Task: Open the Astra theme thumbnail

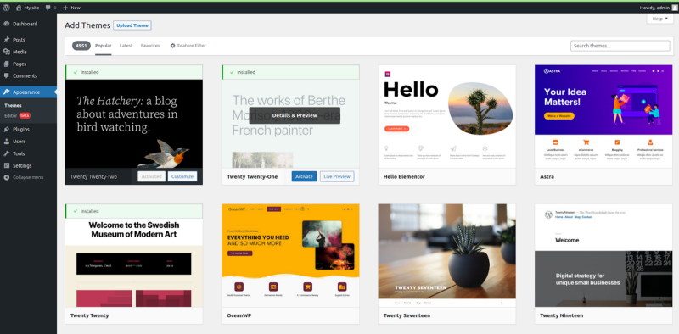Action: tap(603, 116)
